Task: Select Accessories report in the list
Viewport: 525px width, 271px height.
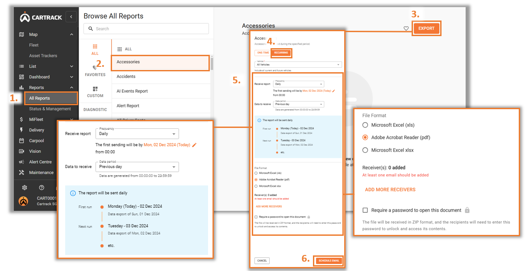Action: click(160, 63)
